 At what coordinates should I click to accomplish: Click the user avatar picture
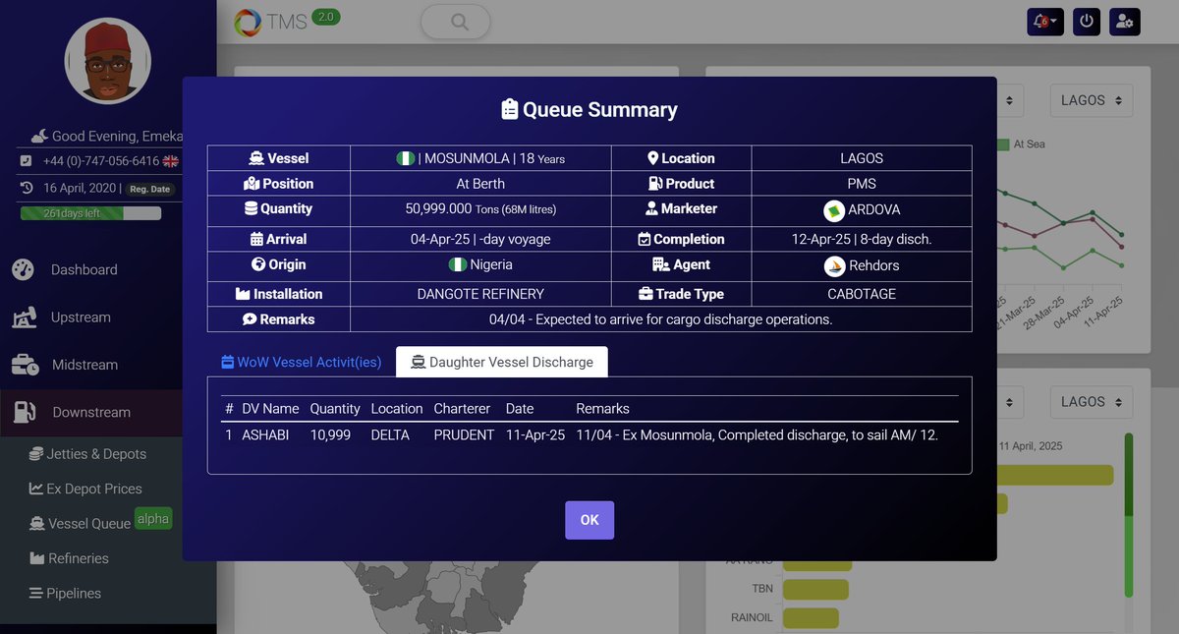[108, 61]
